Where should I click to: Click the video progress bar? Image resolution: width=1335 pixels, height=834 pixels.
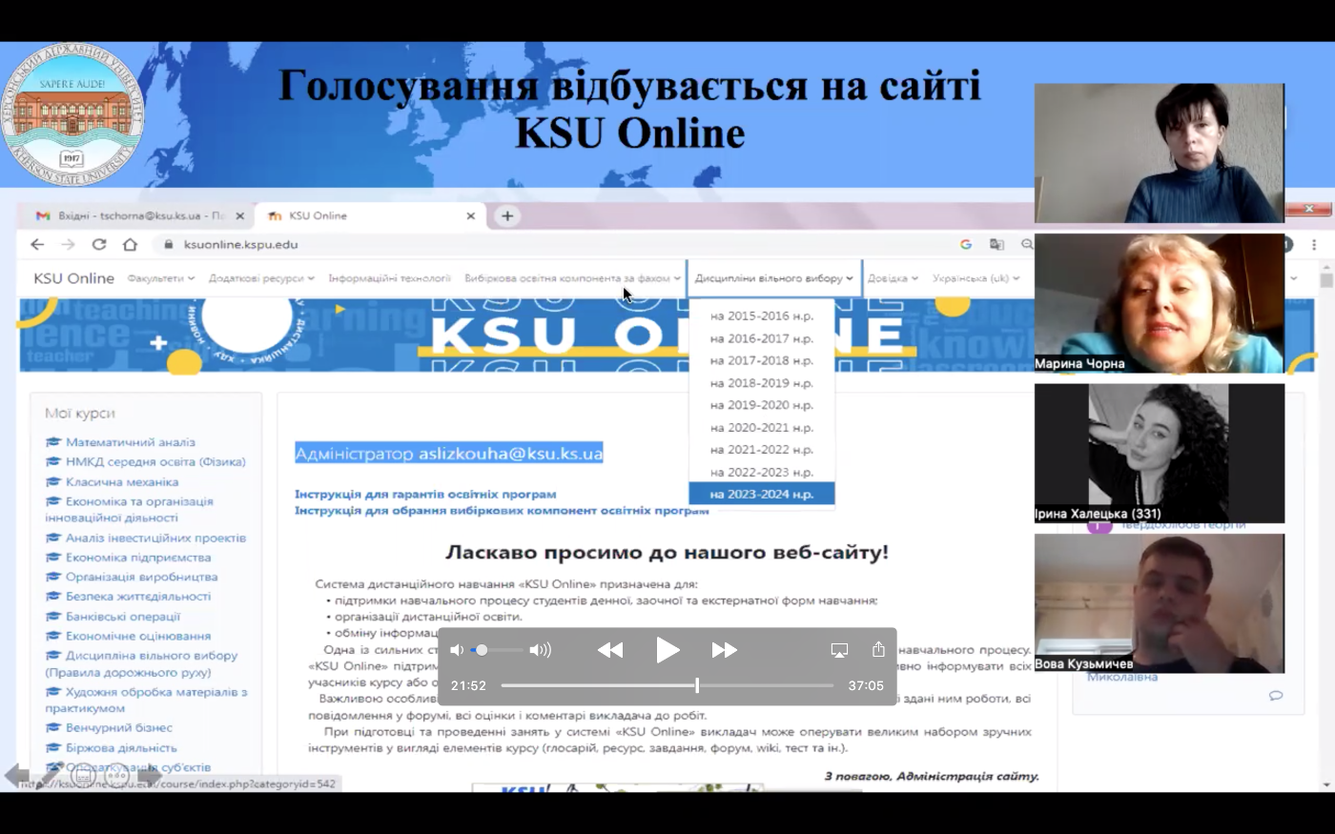[x=667, y=685]
